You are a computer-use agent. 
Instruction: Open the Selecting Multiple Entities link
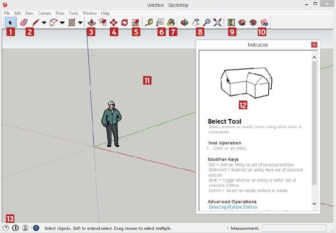pyautogui.click(x=233, y=207)
